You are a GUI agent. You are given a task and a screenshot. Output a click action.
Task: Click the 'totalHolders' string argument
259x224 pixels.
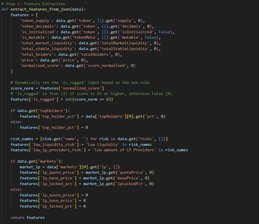95,54
